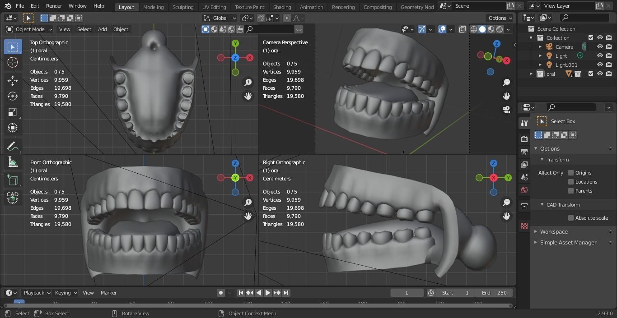Click the Marker menu in timeline
Image resolution: width=617 pixels, height=318 pixels.
click(108, 293)
